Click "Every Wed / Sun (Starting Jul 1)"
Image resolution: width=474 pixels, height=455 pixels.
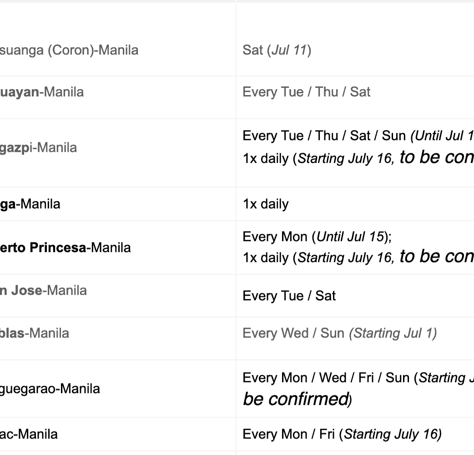[340, 333]
